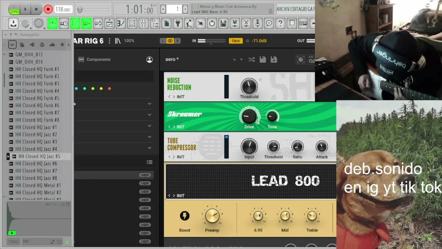Click the audio editor scissors icon
This screenshot has height=249, width=442.
click(246, 24)
